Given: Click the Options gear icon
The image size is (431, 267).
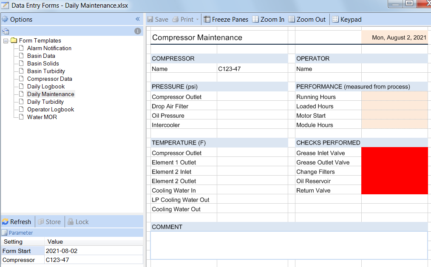Looking at the screenshot, I should click(5, 19).
